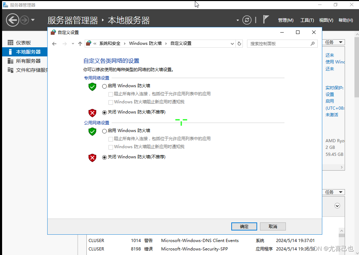This screenshot has width=359, height=255.
Task: Click the search magnifier icon
Action: click(x=312, y=43)
